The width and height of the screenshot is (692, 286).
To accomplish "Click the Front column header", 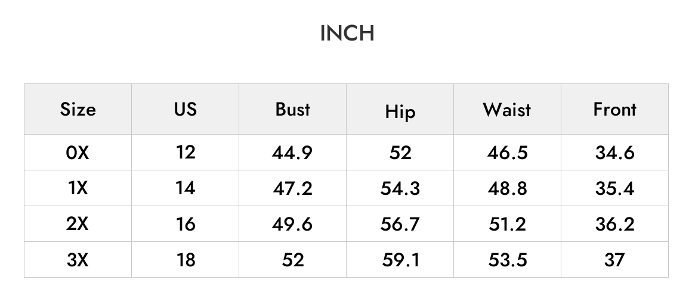I will [615, 109].
